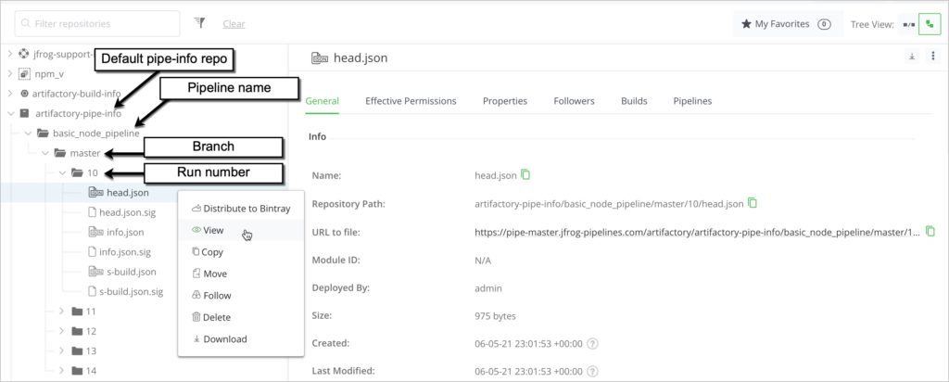Click the info.json file icon
Screen dimensions: 949x382
[95, 232]
